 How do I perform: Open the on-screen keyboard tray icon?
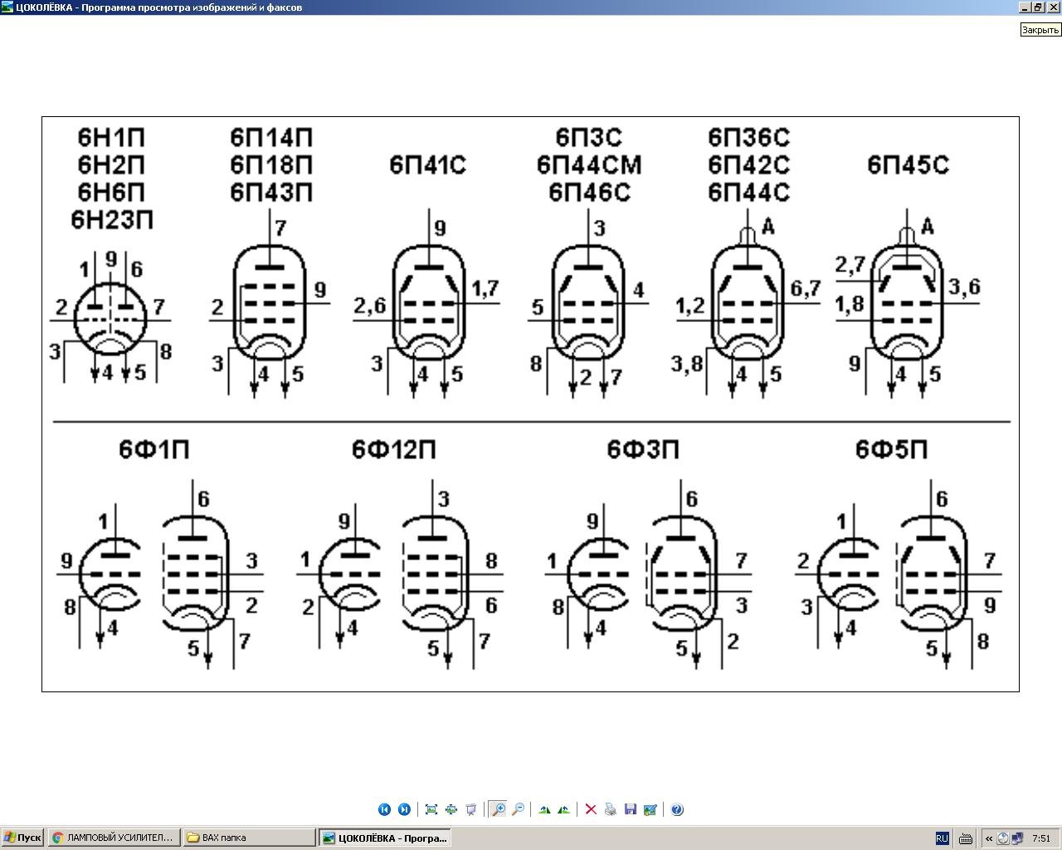point(965,838)
